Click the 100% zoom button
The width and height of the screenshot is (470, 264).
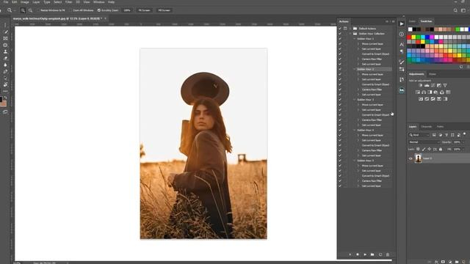(x=127, y=10)
